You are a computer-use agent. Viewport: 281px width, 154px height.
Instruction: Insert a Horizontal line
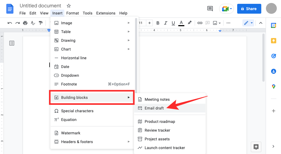click(x=92, y=58)
